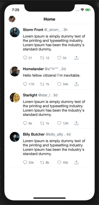Retweet the Storm Front tweet
The width and height of the screenshot is (99, 205).
(42, 58)
